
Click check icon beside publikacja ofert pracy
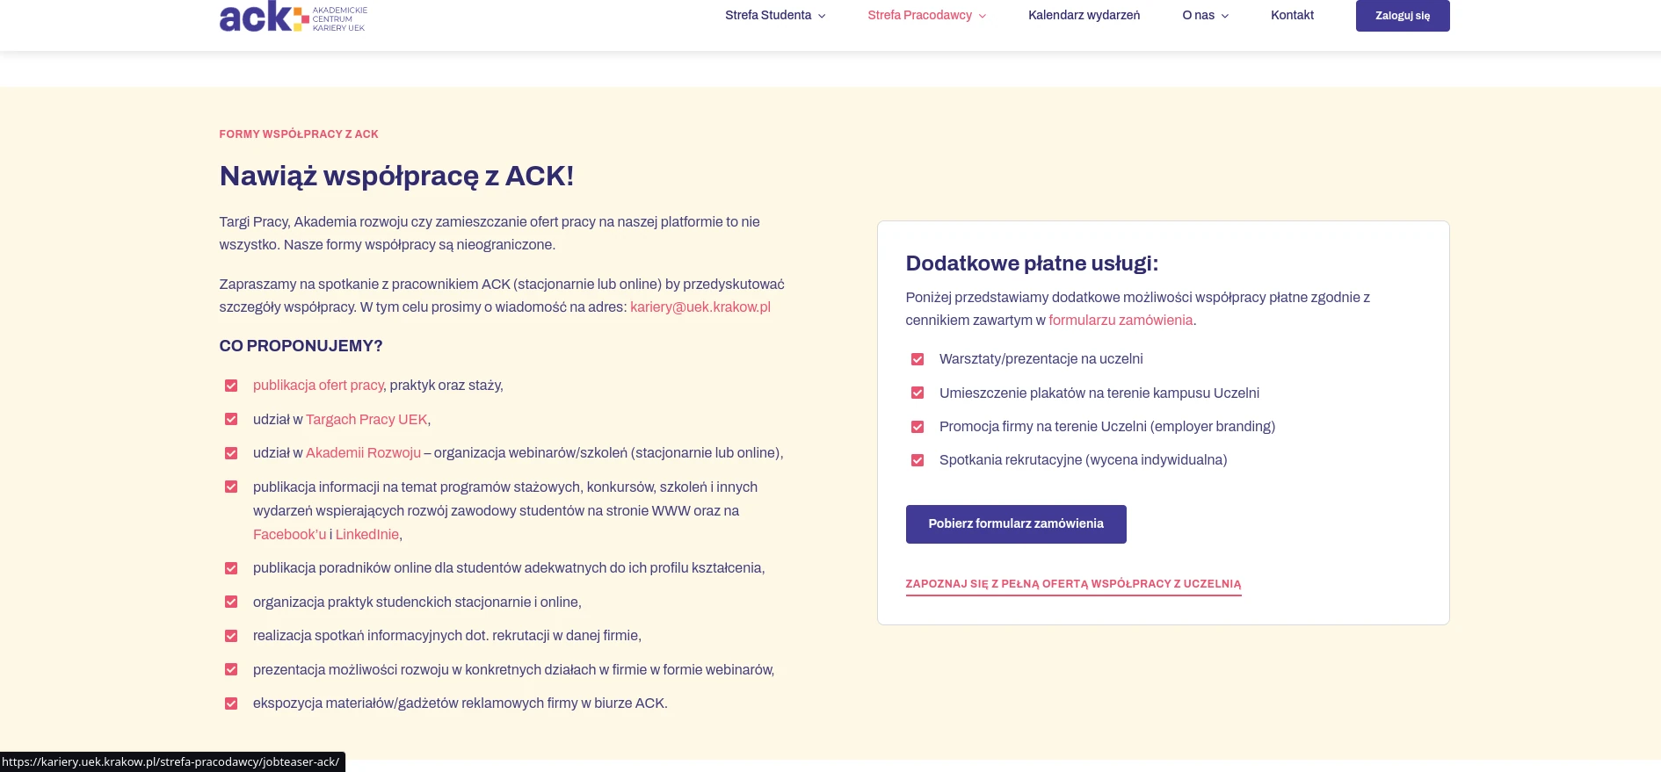pos(231,386)
